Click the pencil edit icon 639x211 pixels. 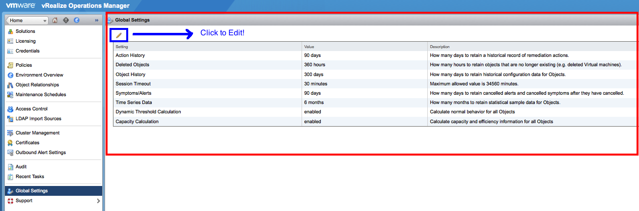pos(118,35)
